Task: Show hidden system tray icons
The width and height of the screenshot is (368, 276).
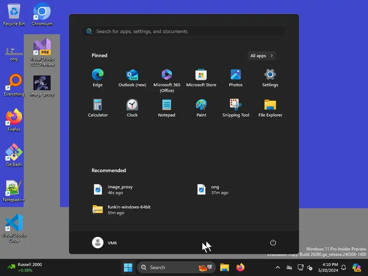Action: click(x=278, y=267)
